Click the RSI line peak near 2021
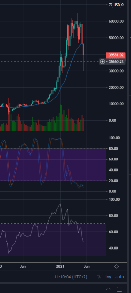This screenshot has width=131, height=293. click(60, 204)
